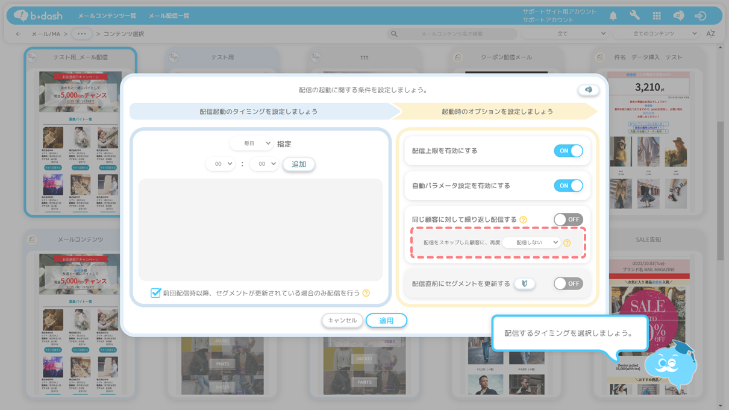Open the notifications bell icon
Image resolution: width=729 pixels, height=410 pixels.
pyautogui.click(x=613, y=16)
